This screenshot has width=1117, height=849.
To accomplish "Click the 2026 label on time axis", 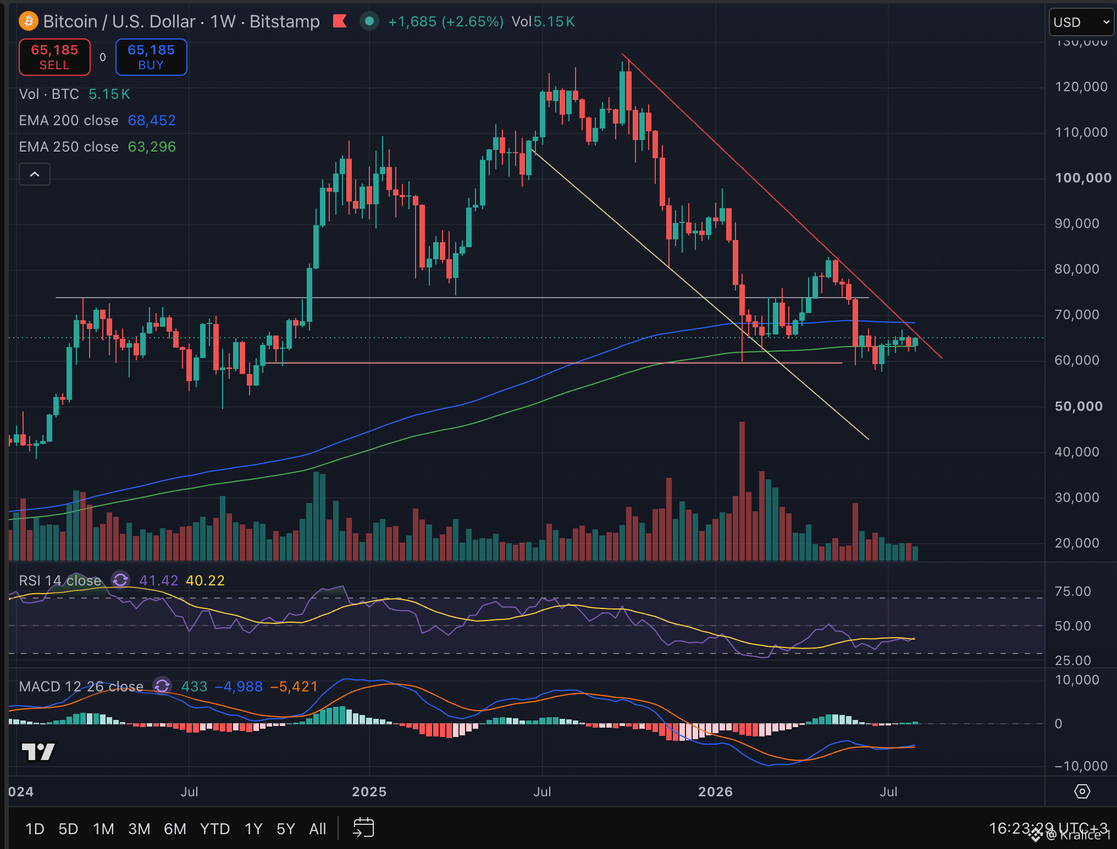I will pyautogui.click(x=715, y=791).
